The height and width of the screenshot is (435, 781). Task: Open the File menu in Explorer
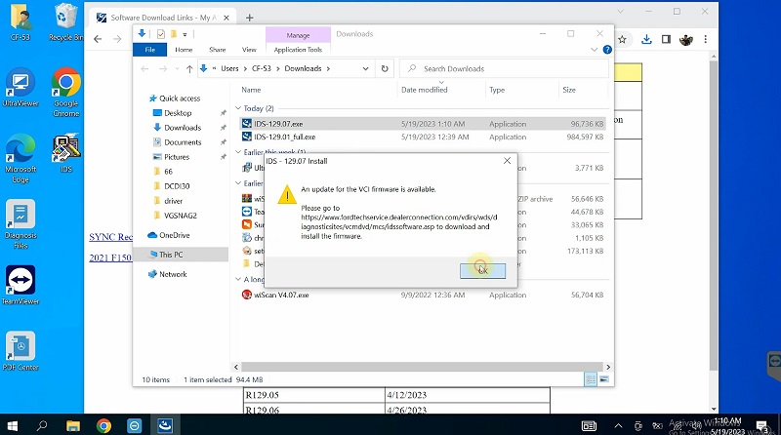149,50
